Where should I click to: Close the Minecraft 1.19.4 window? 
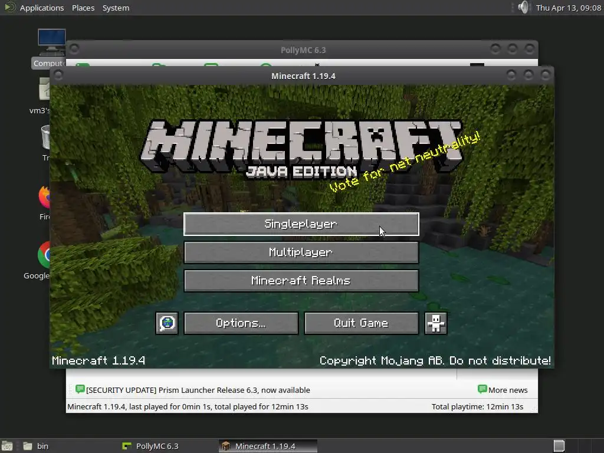[546, 75]
